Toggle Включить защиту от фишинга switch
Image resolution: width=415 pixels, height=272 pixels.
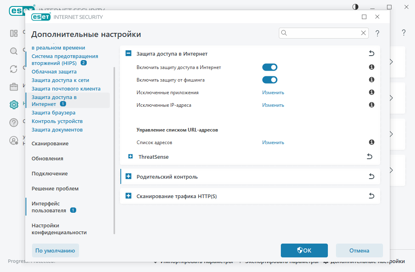coord(270,80)
